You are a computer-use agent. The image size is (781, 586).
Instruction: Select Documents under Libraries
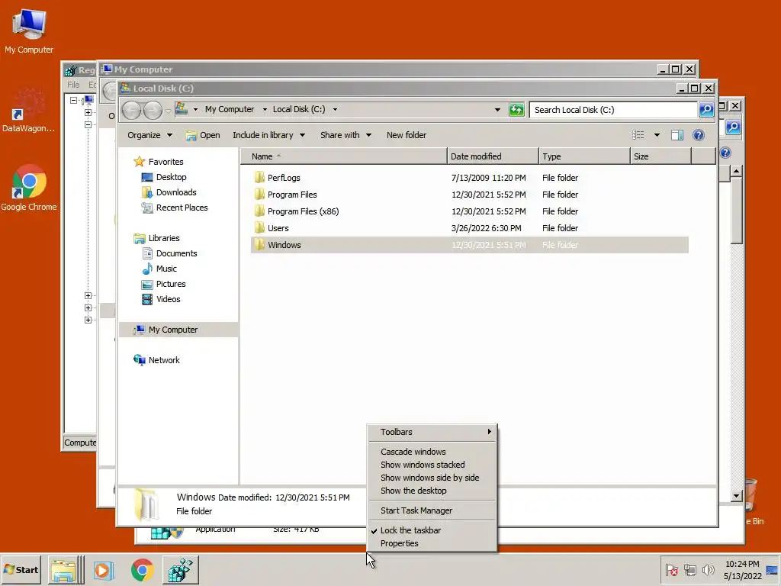point(169,253)
